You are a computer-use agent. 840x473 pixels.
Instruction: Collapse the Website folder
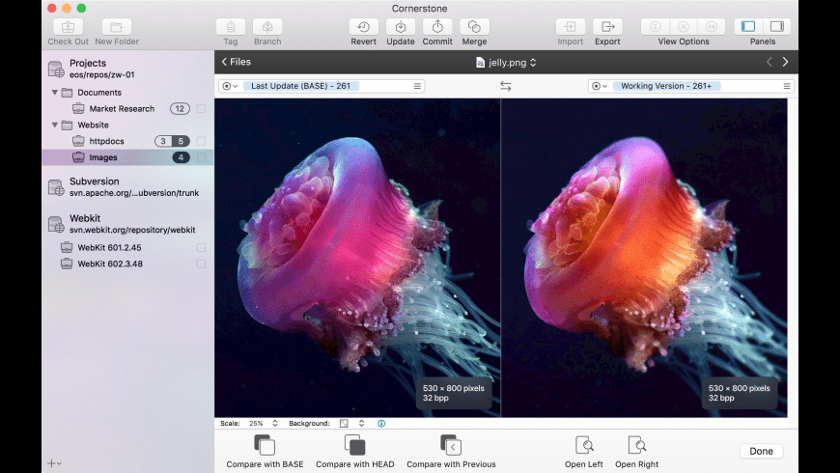click(x=55, y=125)
